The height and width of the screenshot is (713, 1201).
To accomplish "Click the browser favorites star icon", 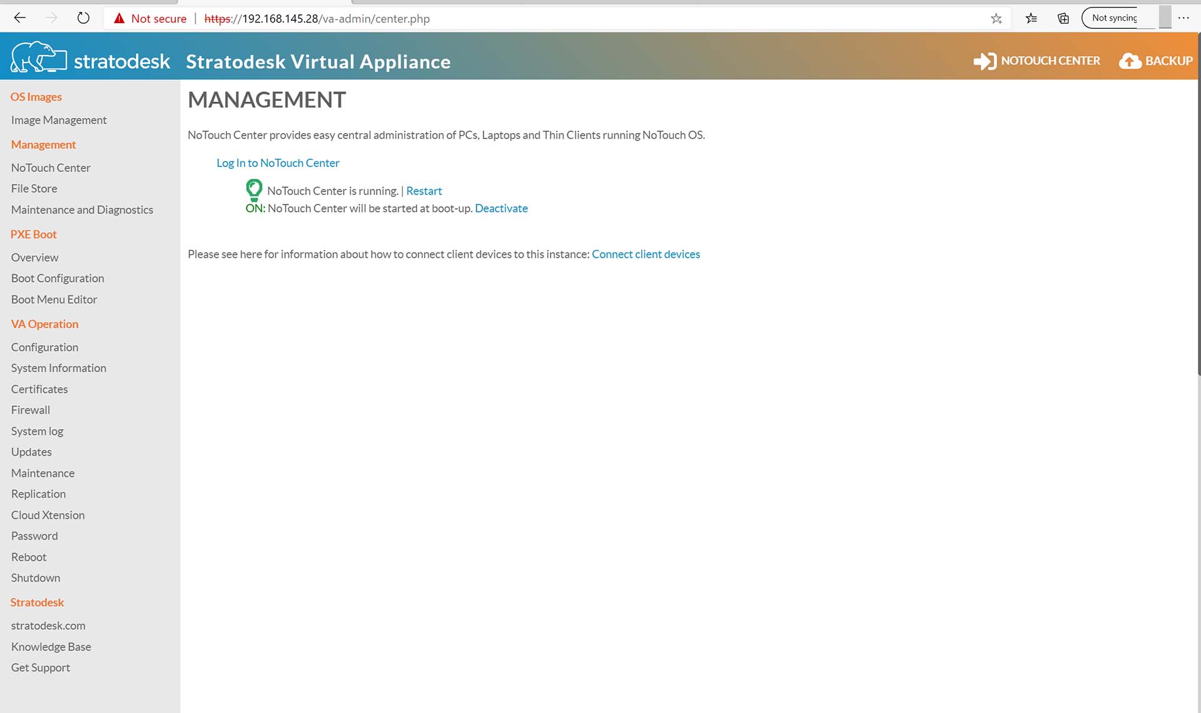I will (x=999, y=18).
